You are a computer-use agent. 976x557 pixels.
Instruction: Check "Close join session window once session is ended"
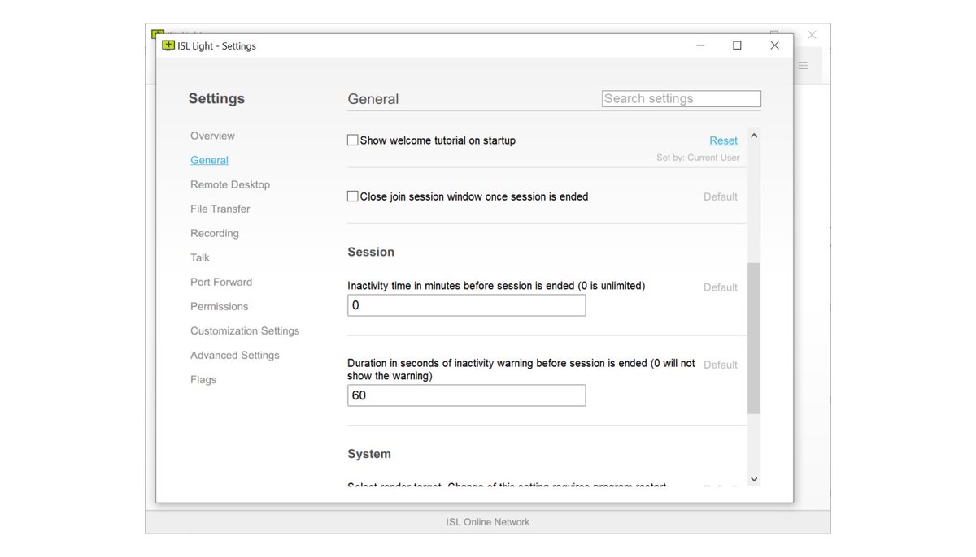(x=353, y=195)
